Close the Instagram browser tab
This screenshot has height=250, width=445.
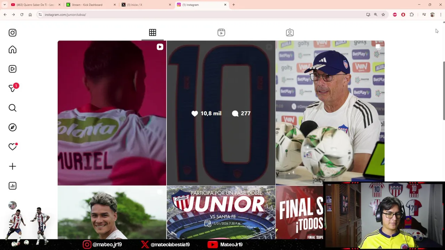pos(225,5)
